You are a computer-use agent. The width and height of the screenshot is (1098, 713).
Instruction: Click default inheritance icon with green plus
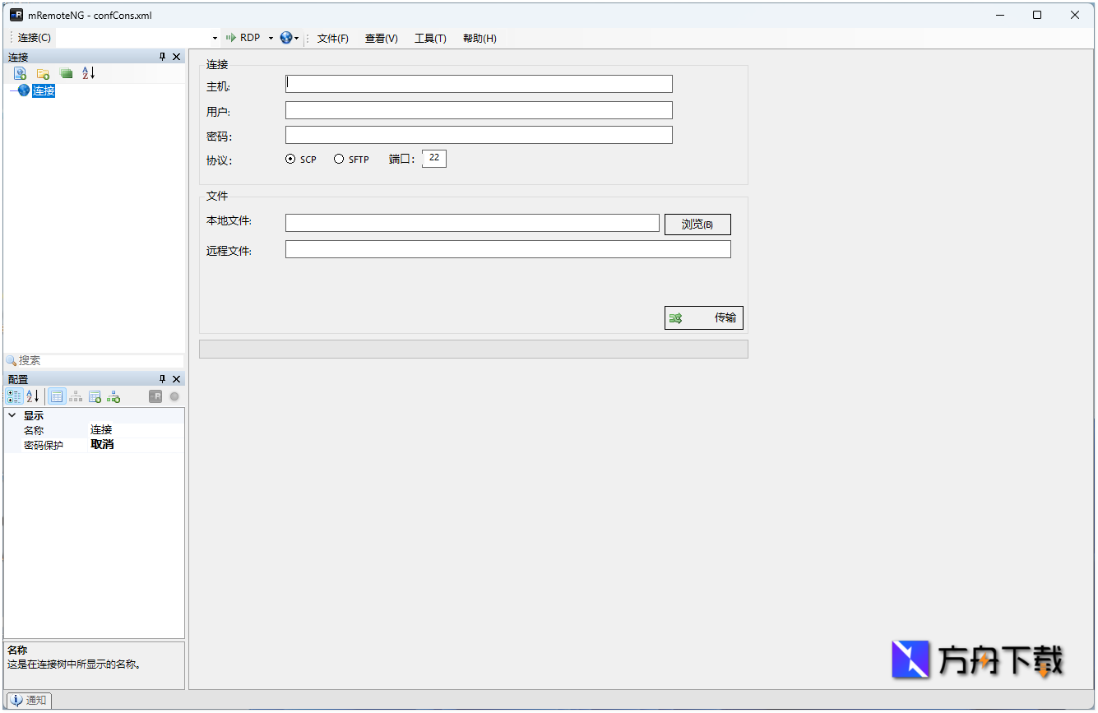click(114, 396)
